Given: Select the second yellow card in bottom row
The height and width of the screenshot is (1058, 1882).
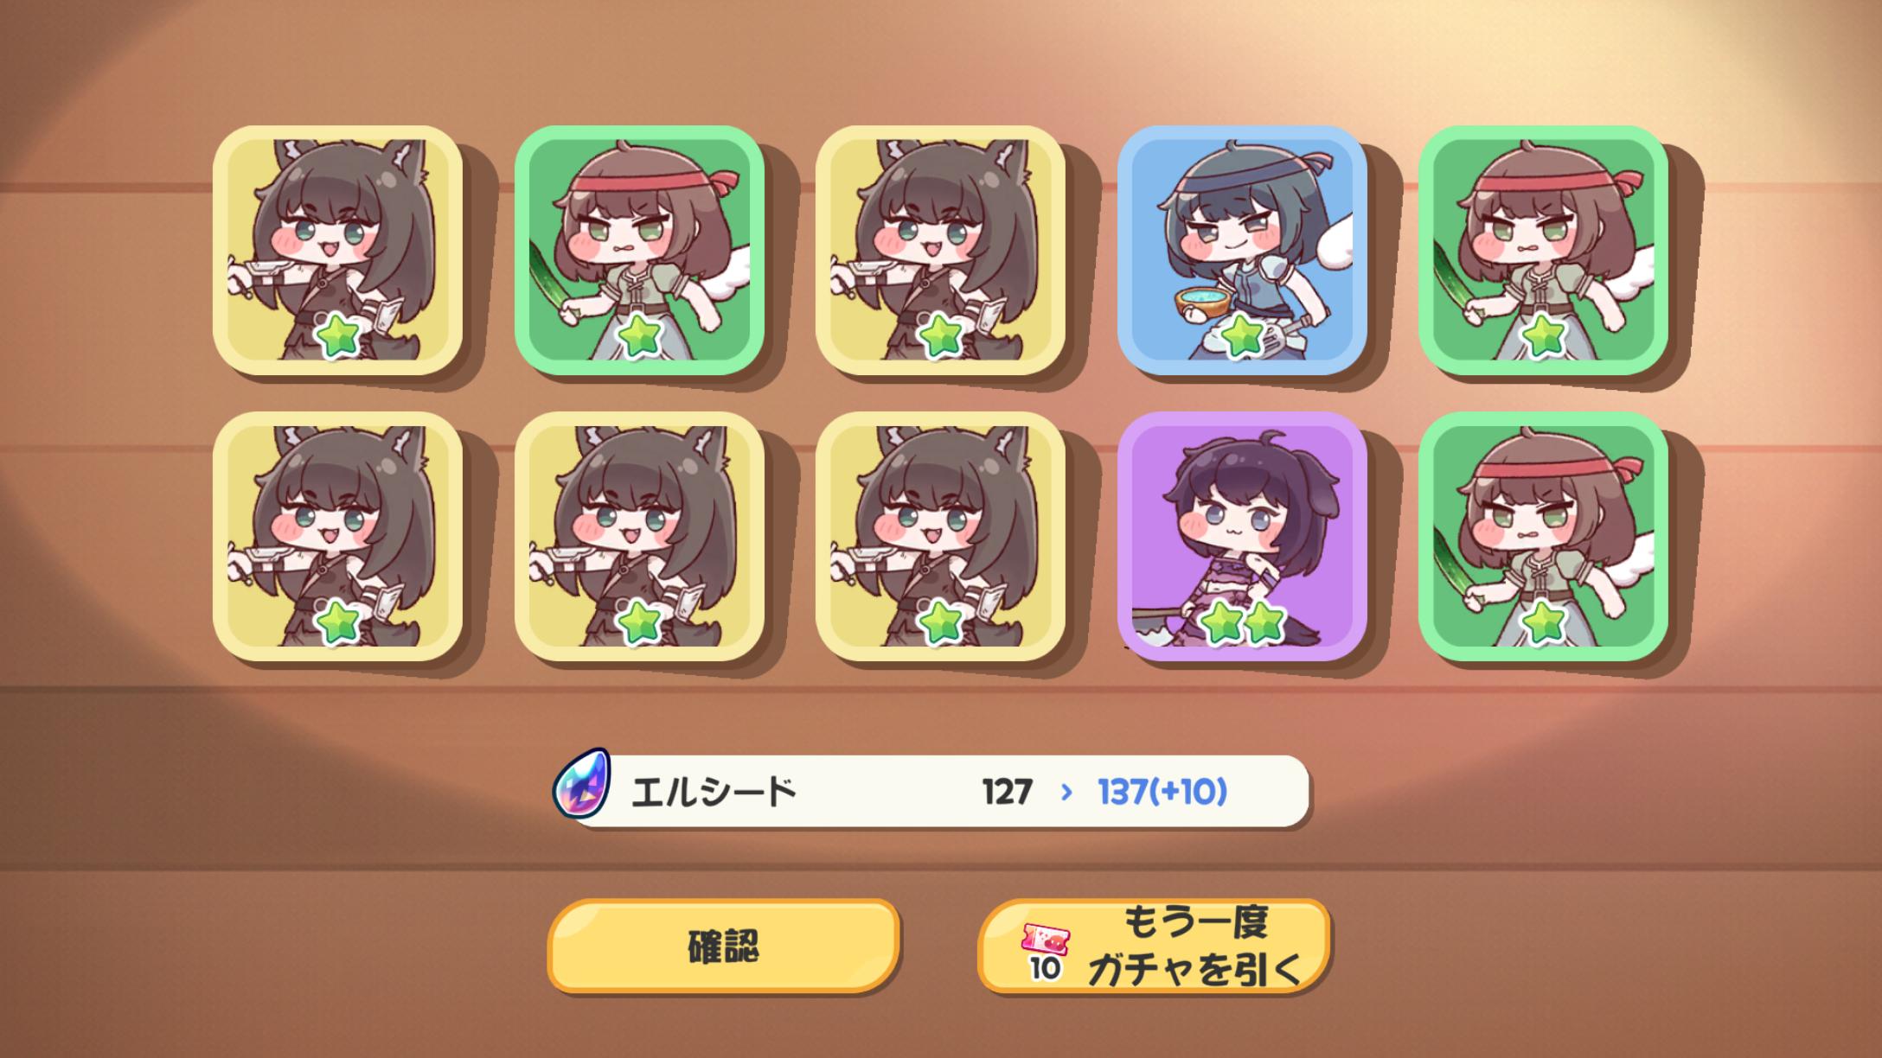Looking at the screenshot, I should 639,536.
